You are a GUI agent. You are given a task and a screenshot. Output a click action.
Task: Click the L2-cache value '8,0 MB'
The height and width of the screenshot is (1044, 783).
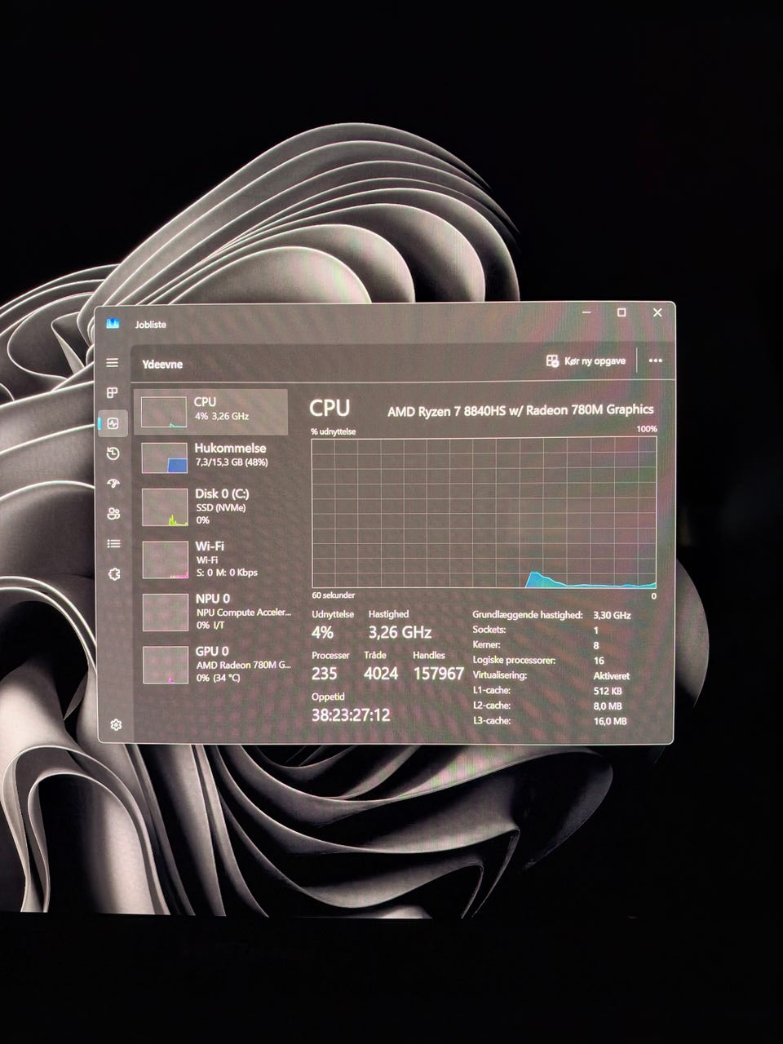click(x=608, y=706)
